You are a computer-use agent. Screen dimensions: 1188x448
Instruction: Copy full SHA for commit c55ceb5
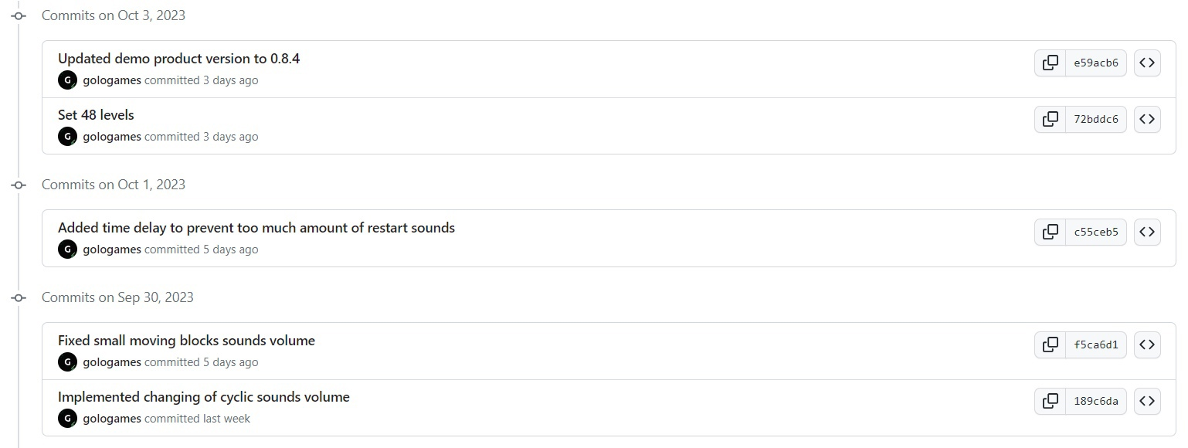point(1050,232)
